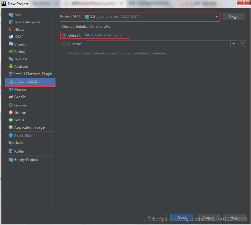Screen dimensions: 251x225
Task: Select Maven project type
Action: pos(30,89)
